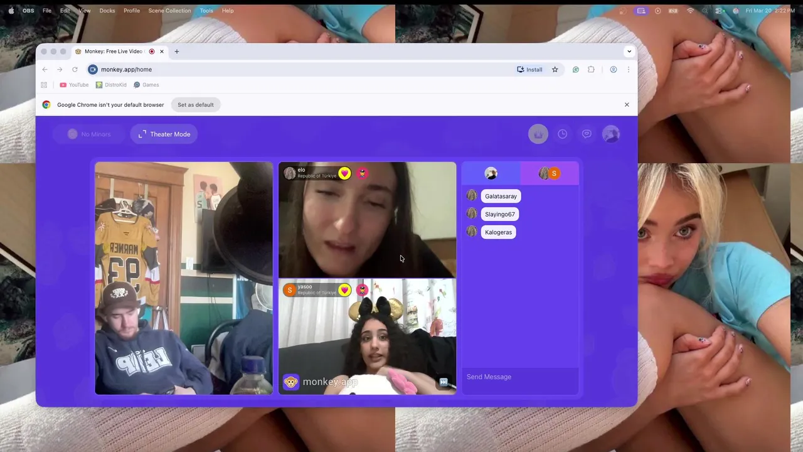Enable Theater Mode
This screenshot has height=452, width=803.
pyautogui.click(x=164, y=134)
